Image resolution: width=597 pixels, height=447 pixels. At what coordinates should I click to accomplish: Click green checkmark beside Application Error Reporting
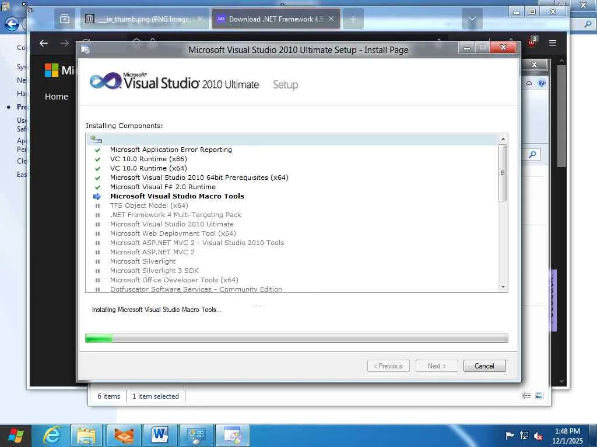coord(97,150)
